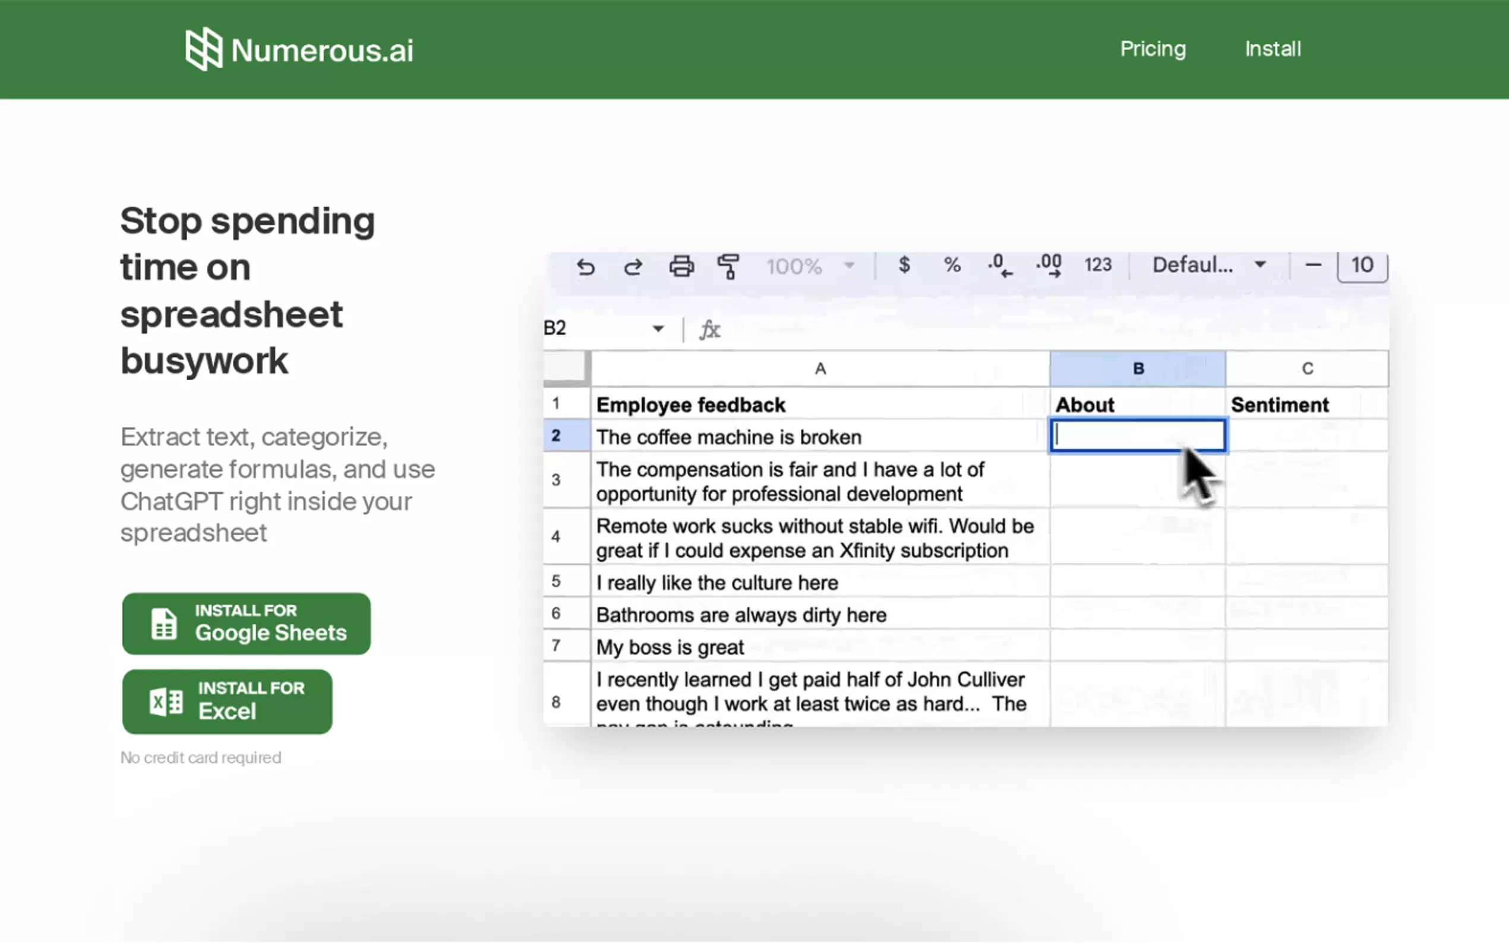1509x943 pixels.
Task: Select the paint format roller icon
Action: [x=728, y=267]
